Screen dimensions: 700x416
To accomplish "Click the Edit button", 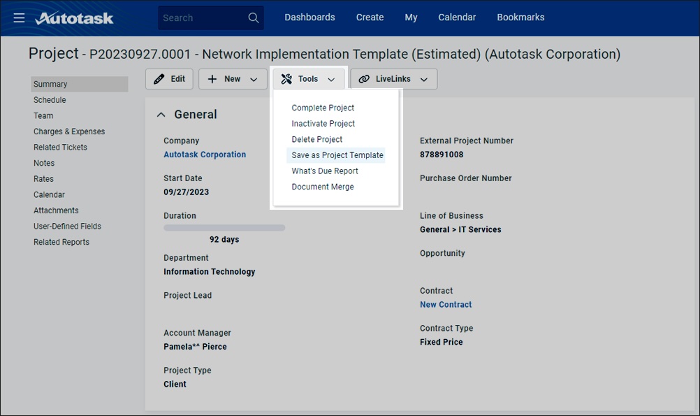I will coord(169,79).
